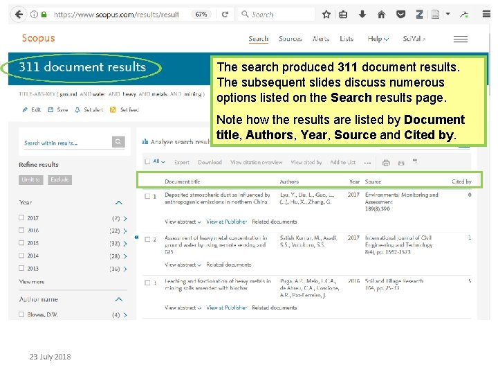This screenshot has width=498, height=374.
Task: Click the save-to-Zotero page icon
Action: click(x=436, y=15)
